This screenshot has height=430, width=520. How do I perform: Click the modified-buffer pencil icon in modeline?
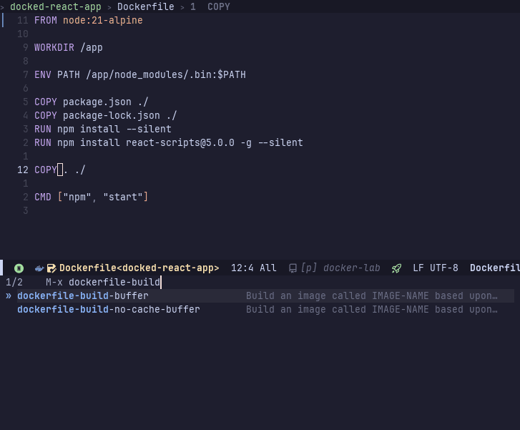(x=51, y=268)
